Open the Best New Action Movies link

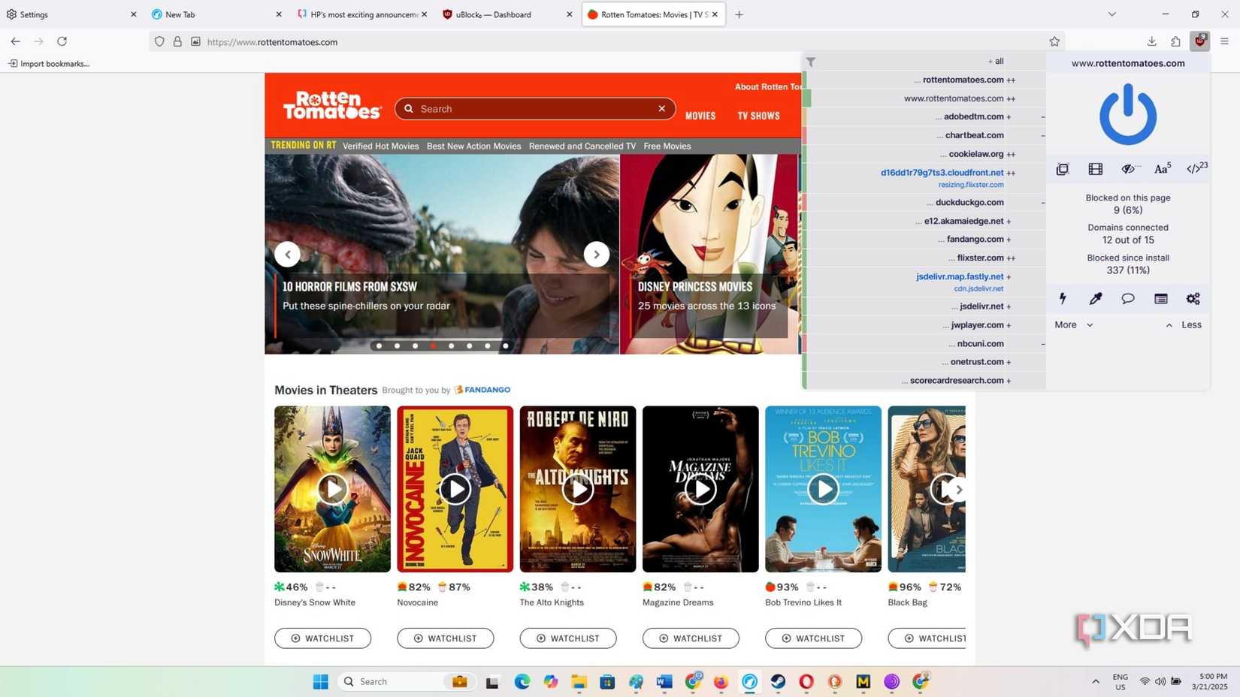[473, 146]
